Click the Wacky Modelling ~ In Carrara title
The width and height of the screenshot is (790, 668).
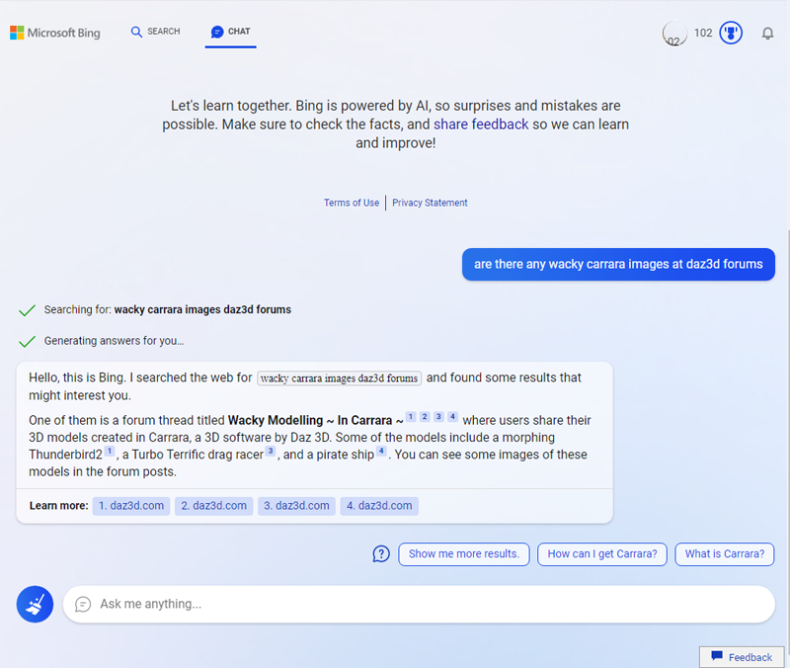315,420
